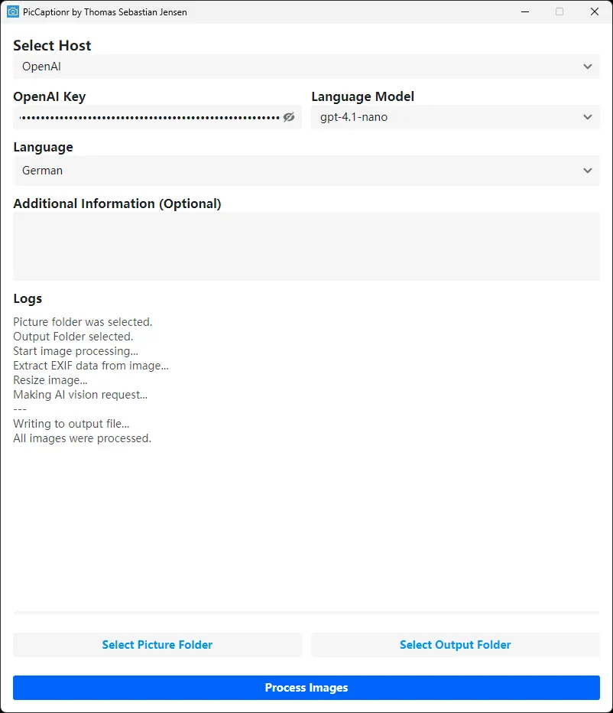This screenshot has width=613, height=713.
Task: Open the dropdown currently set to German
Action: pos(298,171)
